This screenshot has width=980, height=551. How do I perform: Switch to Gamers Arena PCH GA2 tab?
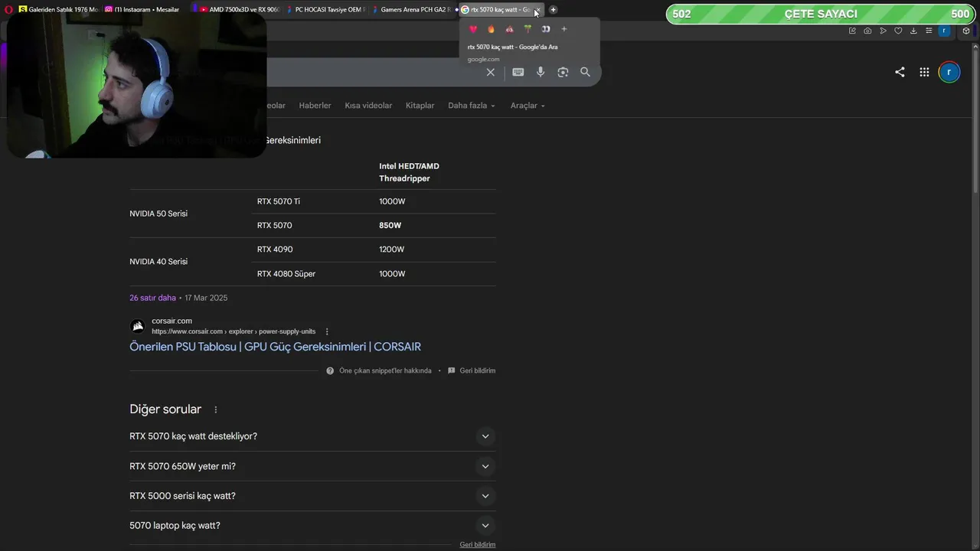(x=412, y=9)
